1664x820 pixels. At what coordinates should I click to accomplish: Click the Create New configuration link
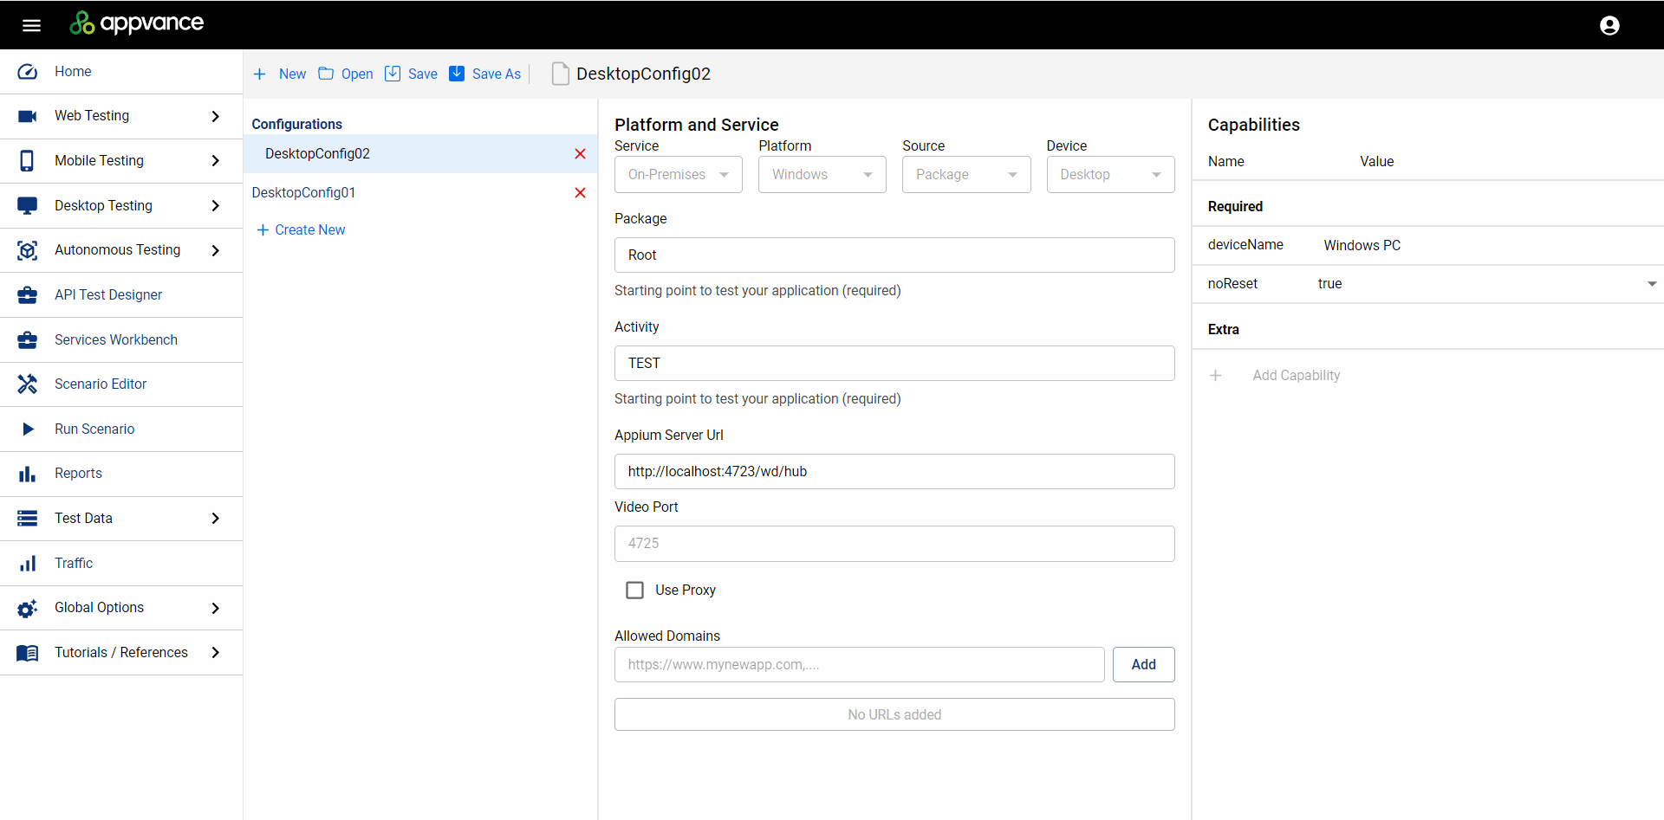click(x=301, y=229)
